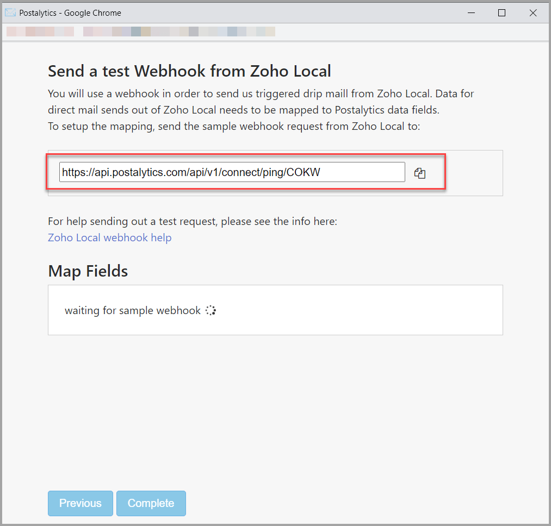The height and width of the screenshot is (526, 551).
Task: Finish setup with the Complete button
Action: click(x=151, y=503)
